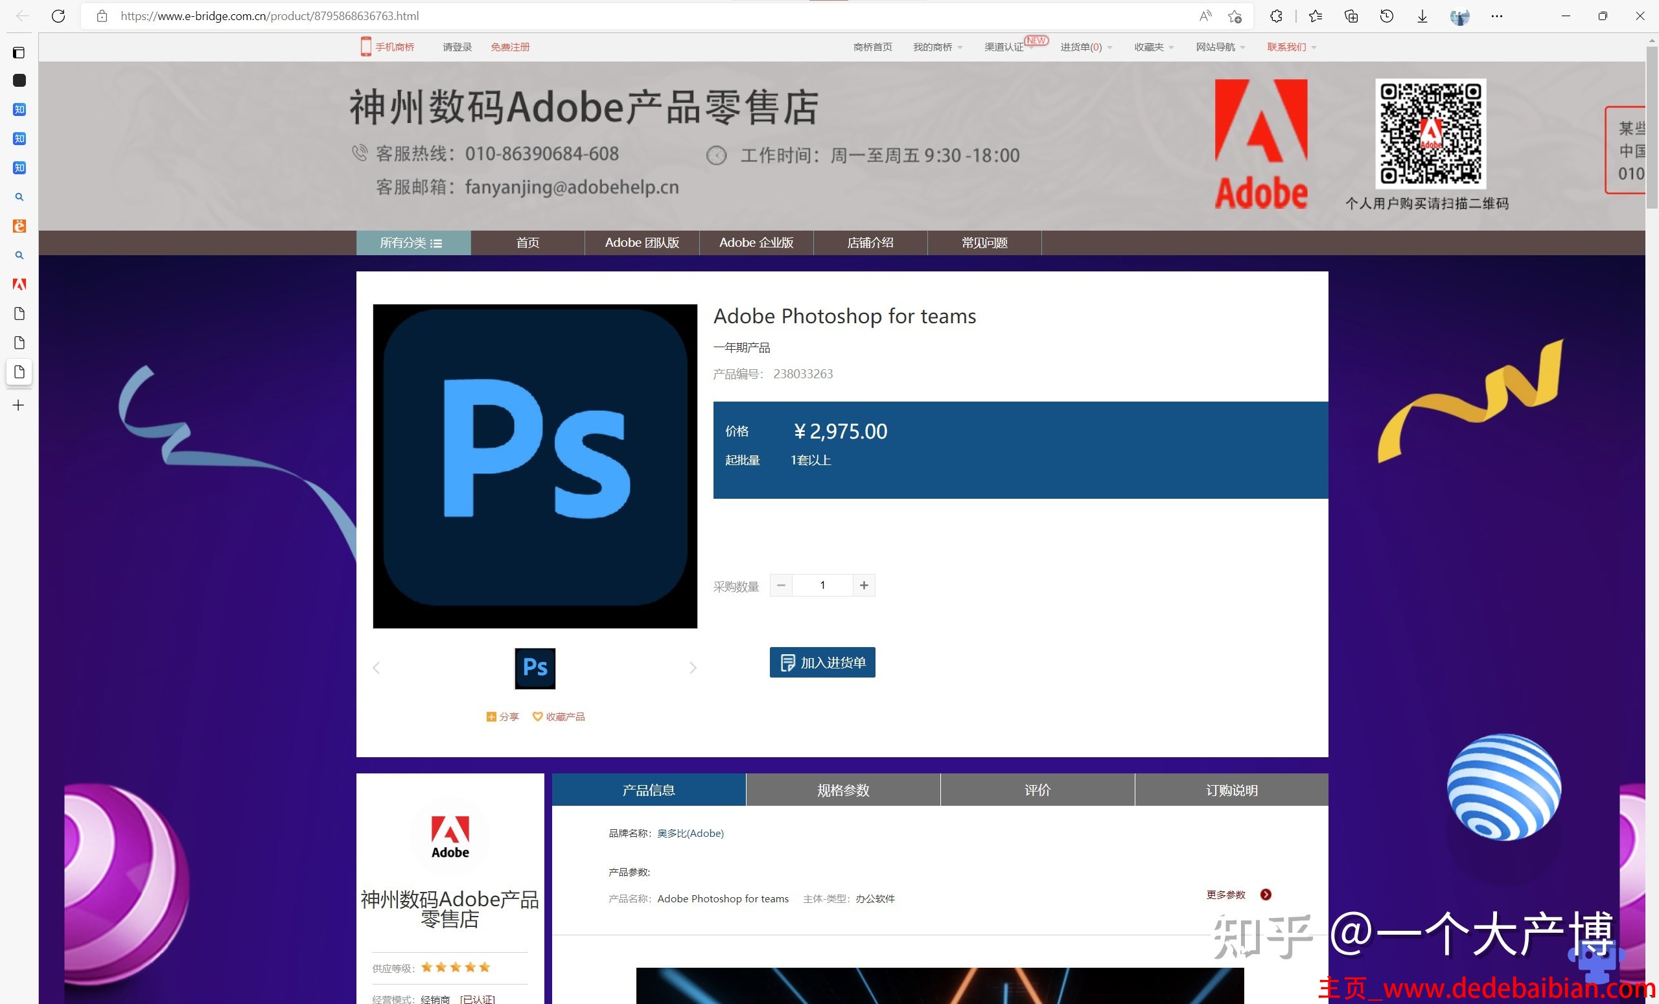The width and height of the screenshot is (1659, 1004).
Task: Expand the 联系我们 dropdown
Action: tap(1292, 47)
